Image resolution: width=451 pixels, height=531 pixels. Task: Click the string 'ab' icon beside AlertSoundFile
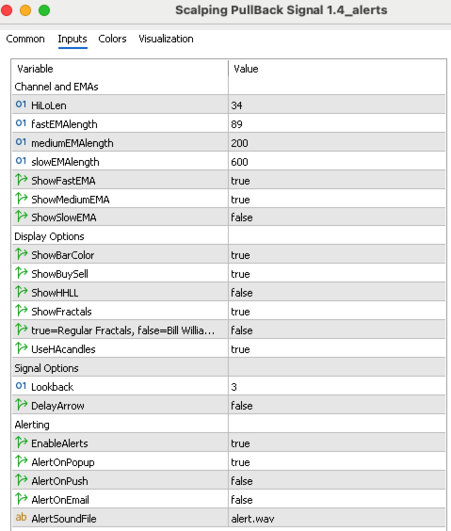tap(21, 518)
